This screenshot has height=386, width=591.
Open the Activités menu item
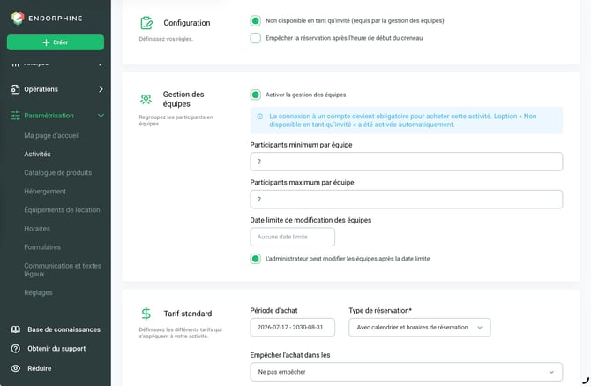click(37, 154)
